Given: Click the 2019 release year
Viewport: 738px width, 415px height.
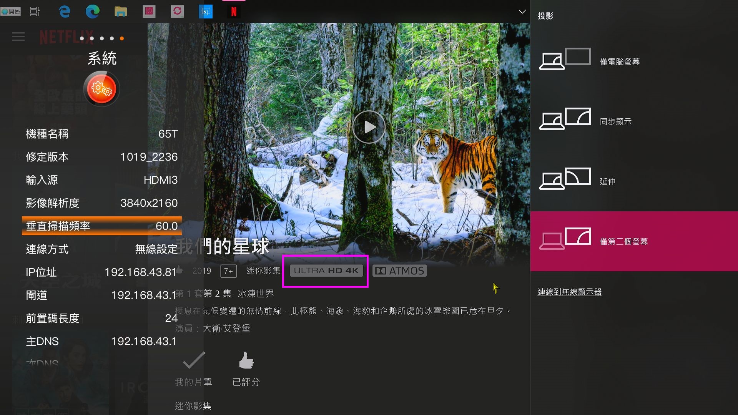Looking at the screenshot, I should (202, 271).
